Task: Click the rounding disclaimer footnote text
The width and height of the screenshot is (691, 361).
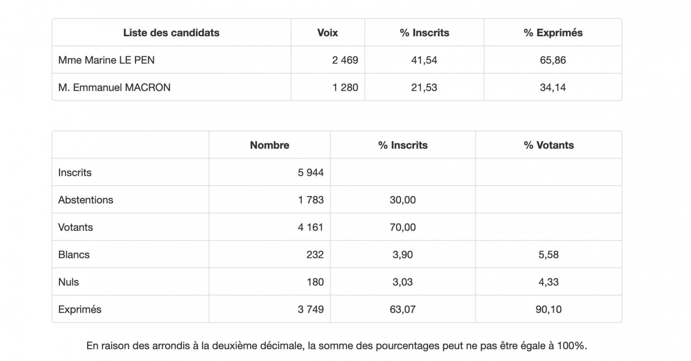Action: [x=337, y=345]
